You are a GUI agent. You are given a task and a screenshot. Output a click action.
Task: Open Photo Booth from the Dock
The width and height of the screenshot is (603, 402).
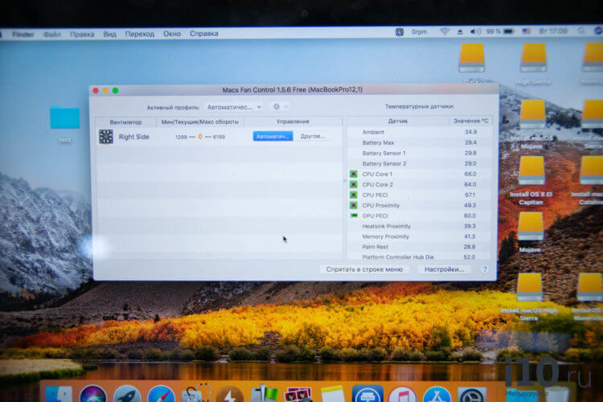click(298, 395)
